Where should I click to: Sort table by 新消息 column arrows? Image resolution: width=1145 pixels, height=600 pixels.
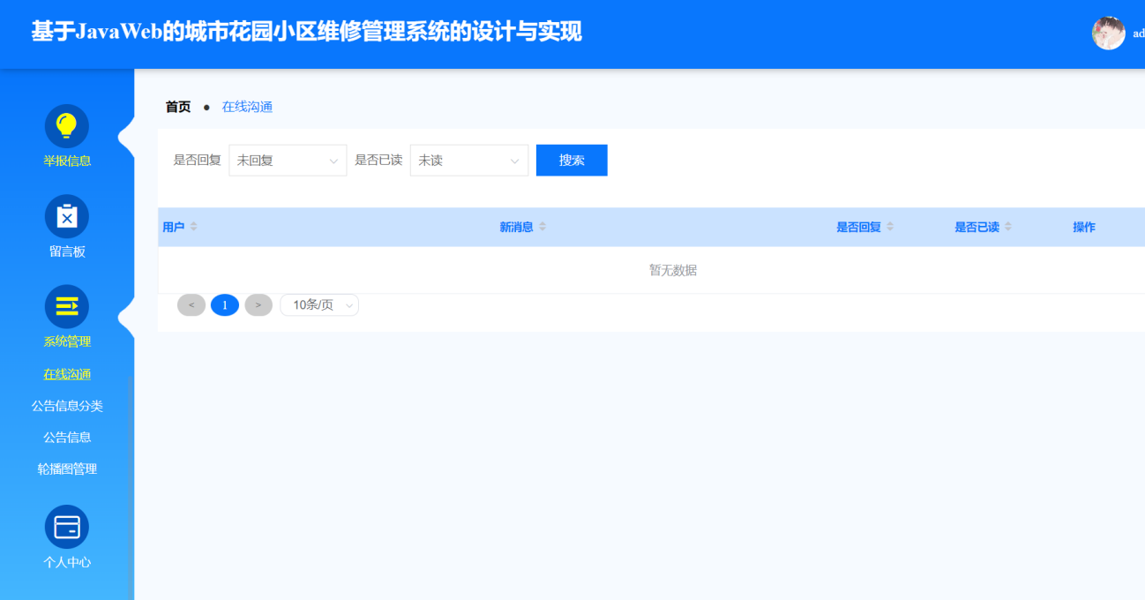point(543,227)
